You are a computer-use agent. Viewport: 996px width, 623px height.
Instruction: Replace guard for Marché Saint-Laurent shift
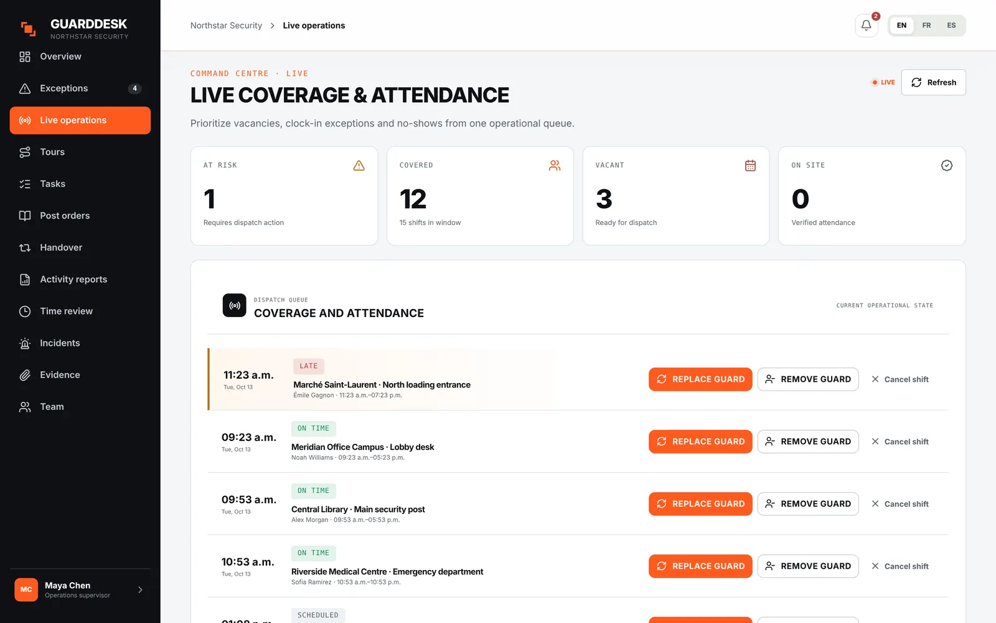tap(700, 379)
